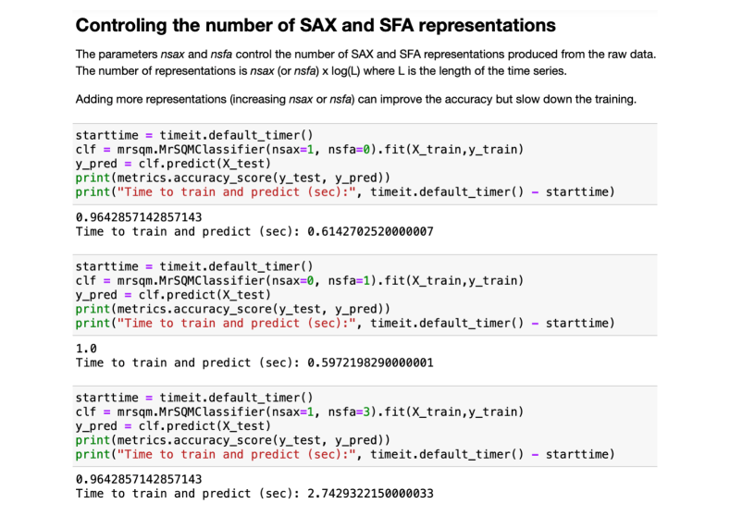Select the last 0.9642857142857143 accuracy output

139,480
